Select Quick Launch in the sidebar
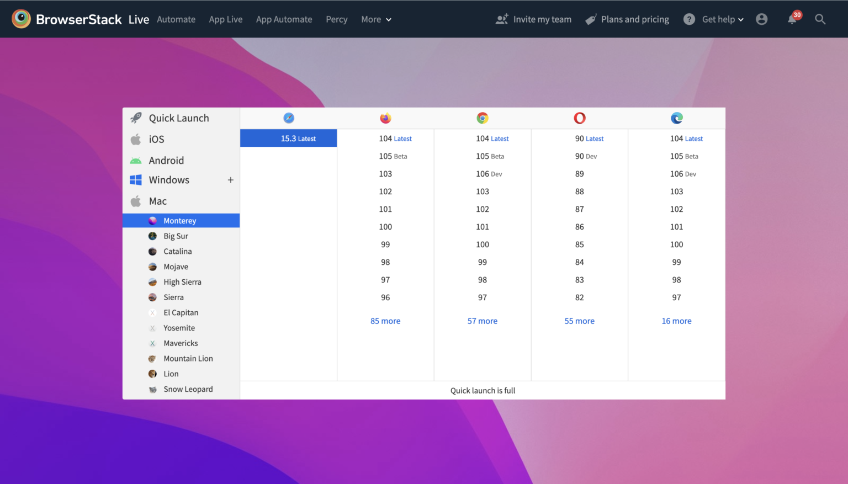848x484 pixels. [178, 118]
